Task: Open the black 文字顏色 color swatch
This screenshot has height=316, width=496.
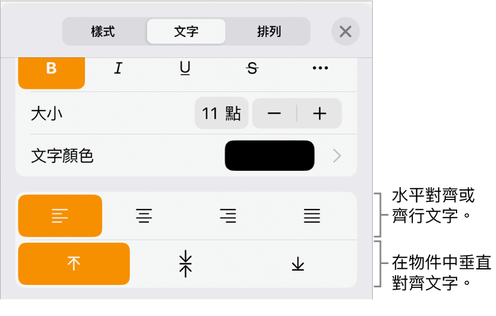Action: pos(270,156)
